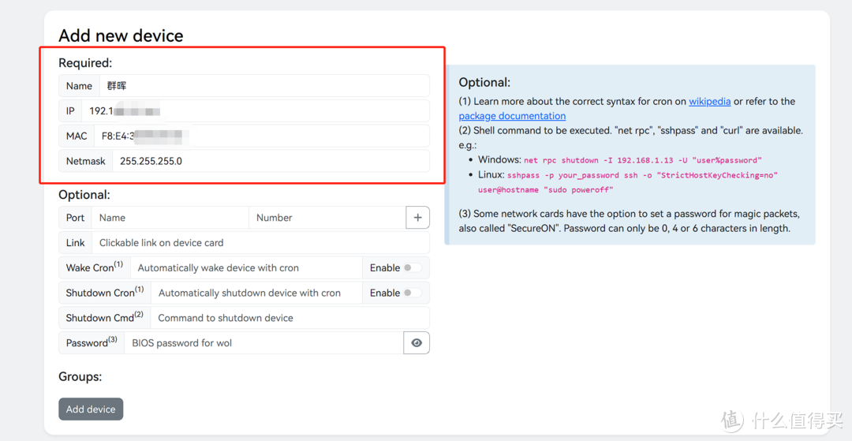Click the Shutdown Cron expression field
Viewport: 852px width, 441px height.
coord(256,293)
